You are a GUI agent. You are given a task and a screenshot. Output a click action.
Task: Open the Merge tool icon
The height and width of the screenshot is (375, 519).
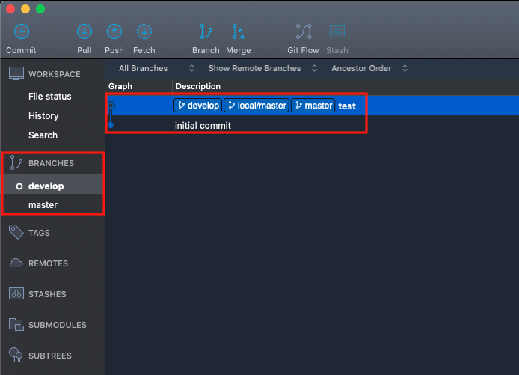[239, 31]
